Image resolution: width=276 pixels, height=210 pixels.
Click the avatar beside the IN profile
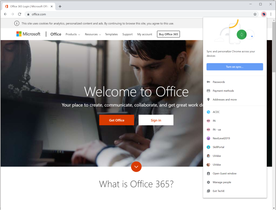208,121
